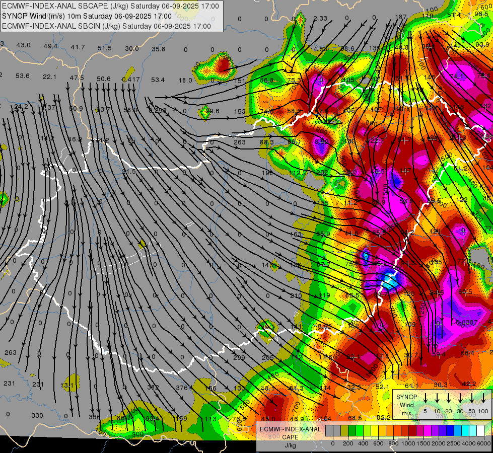Pick the dark red 1000 J/kg swatch

[x=412, y=430]
